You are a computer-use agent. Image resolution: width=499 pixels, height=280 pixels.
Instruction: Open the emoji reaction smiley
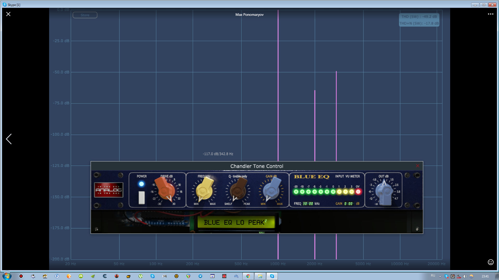pyautogui.click(x=490, y=262)
